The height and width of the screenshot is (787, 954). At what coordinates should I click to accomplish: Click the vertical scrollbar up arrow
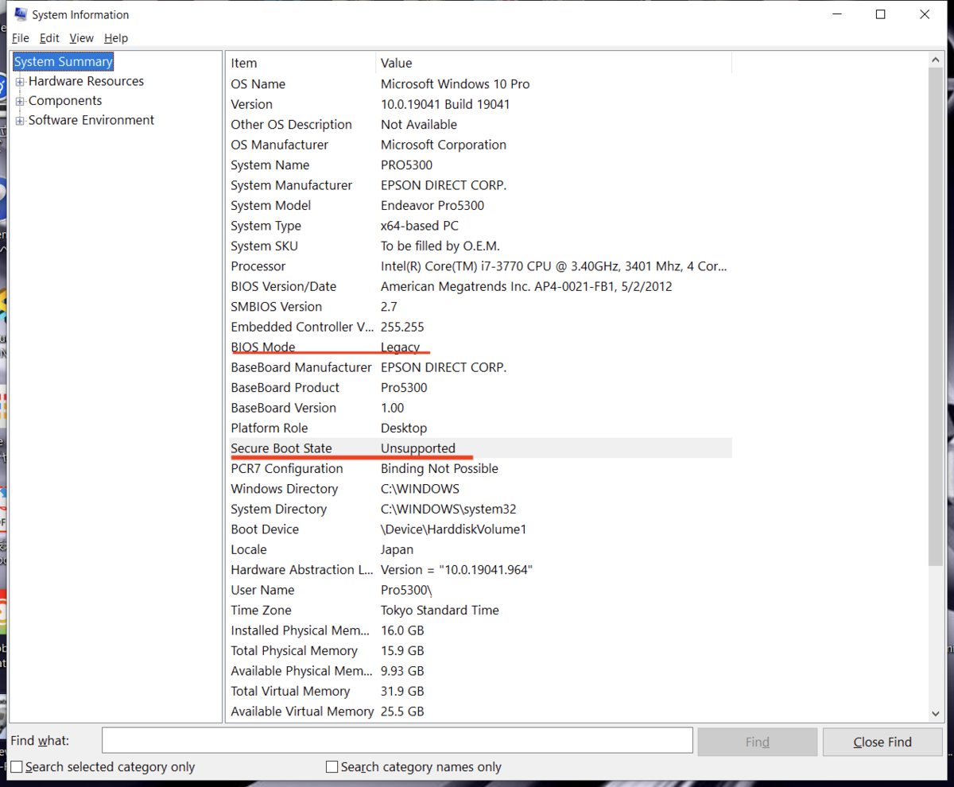point(935,61)
